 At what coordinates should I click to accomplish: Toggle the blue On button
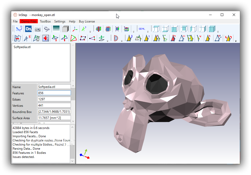[x=28, y=29]
